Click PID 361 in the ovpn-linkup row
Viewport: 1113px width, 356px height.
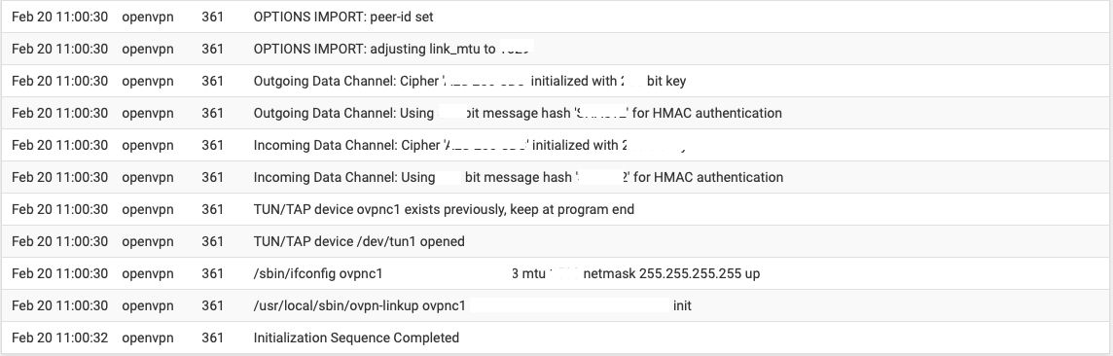[212, 305]
